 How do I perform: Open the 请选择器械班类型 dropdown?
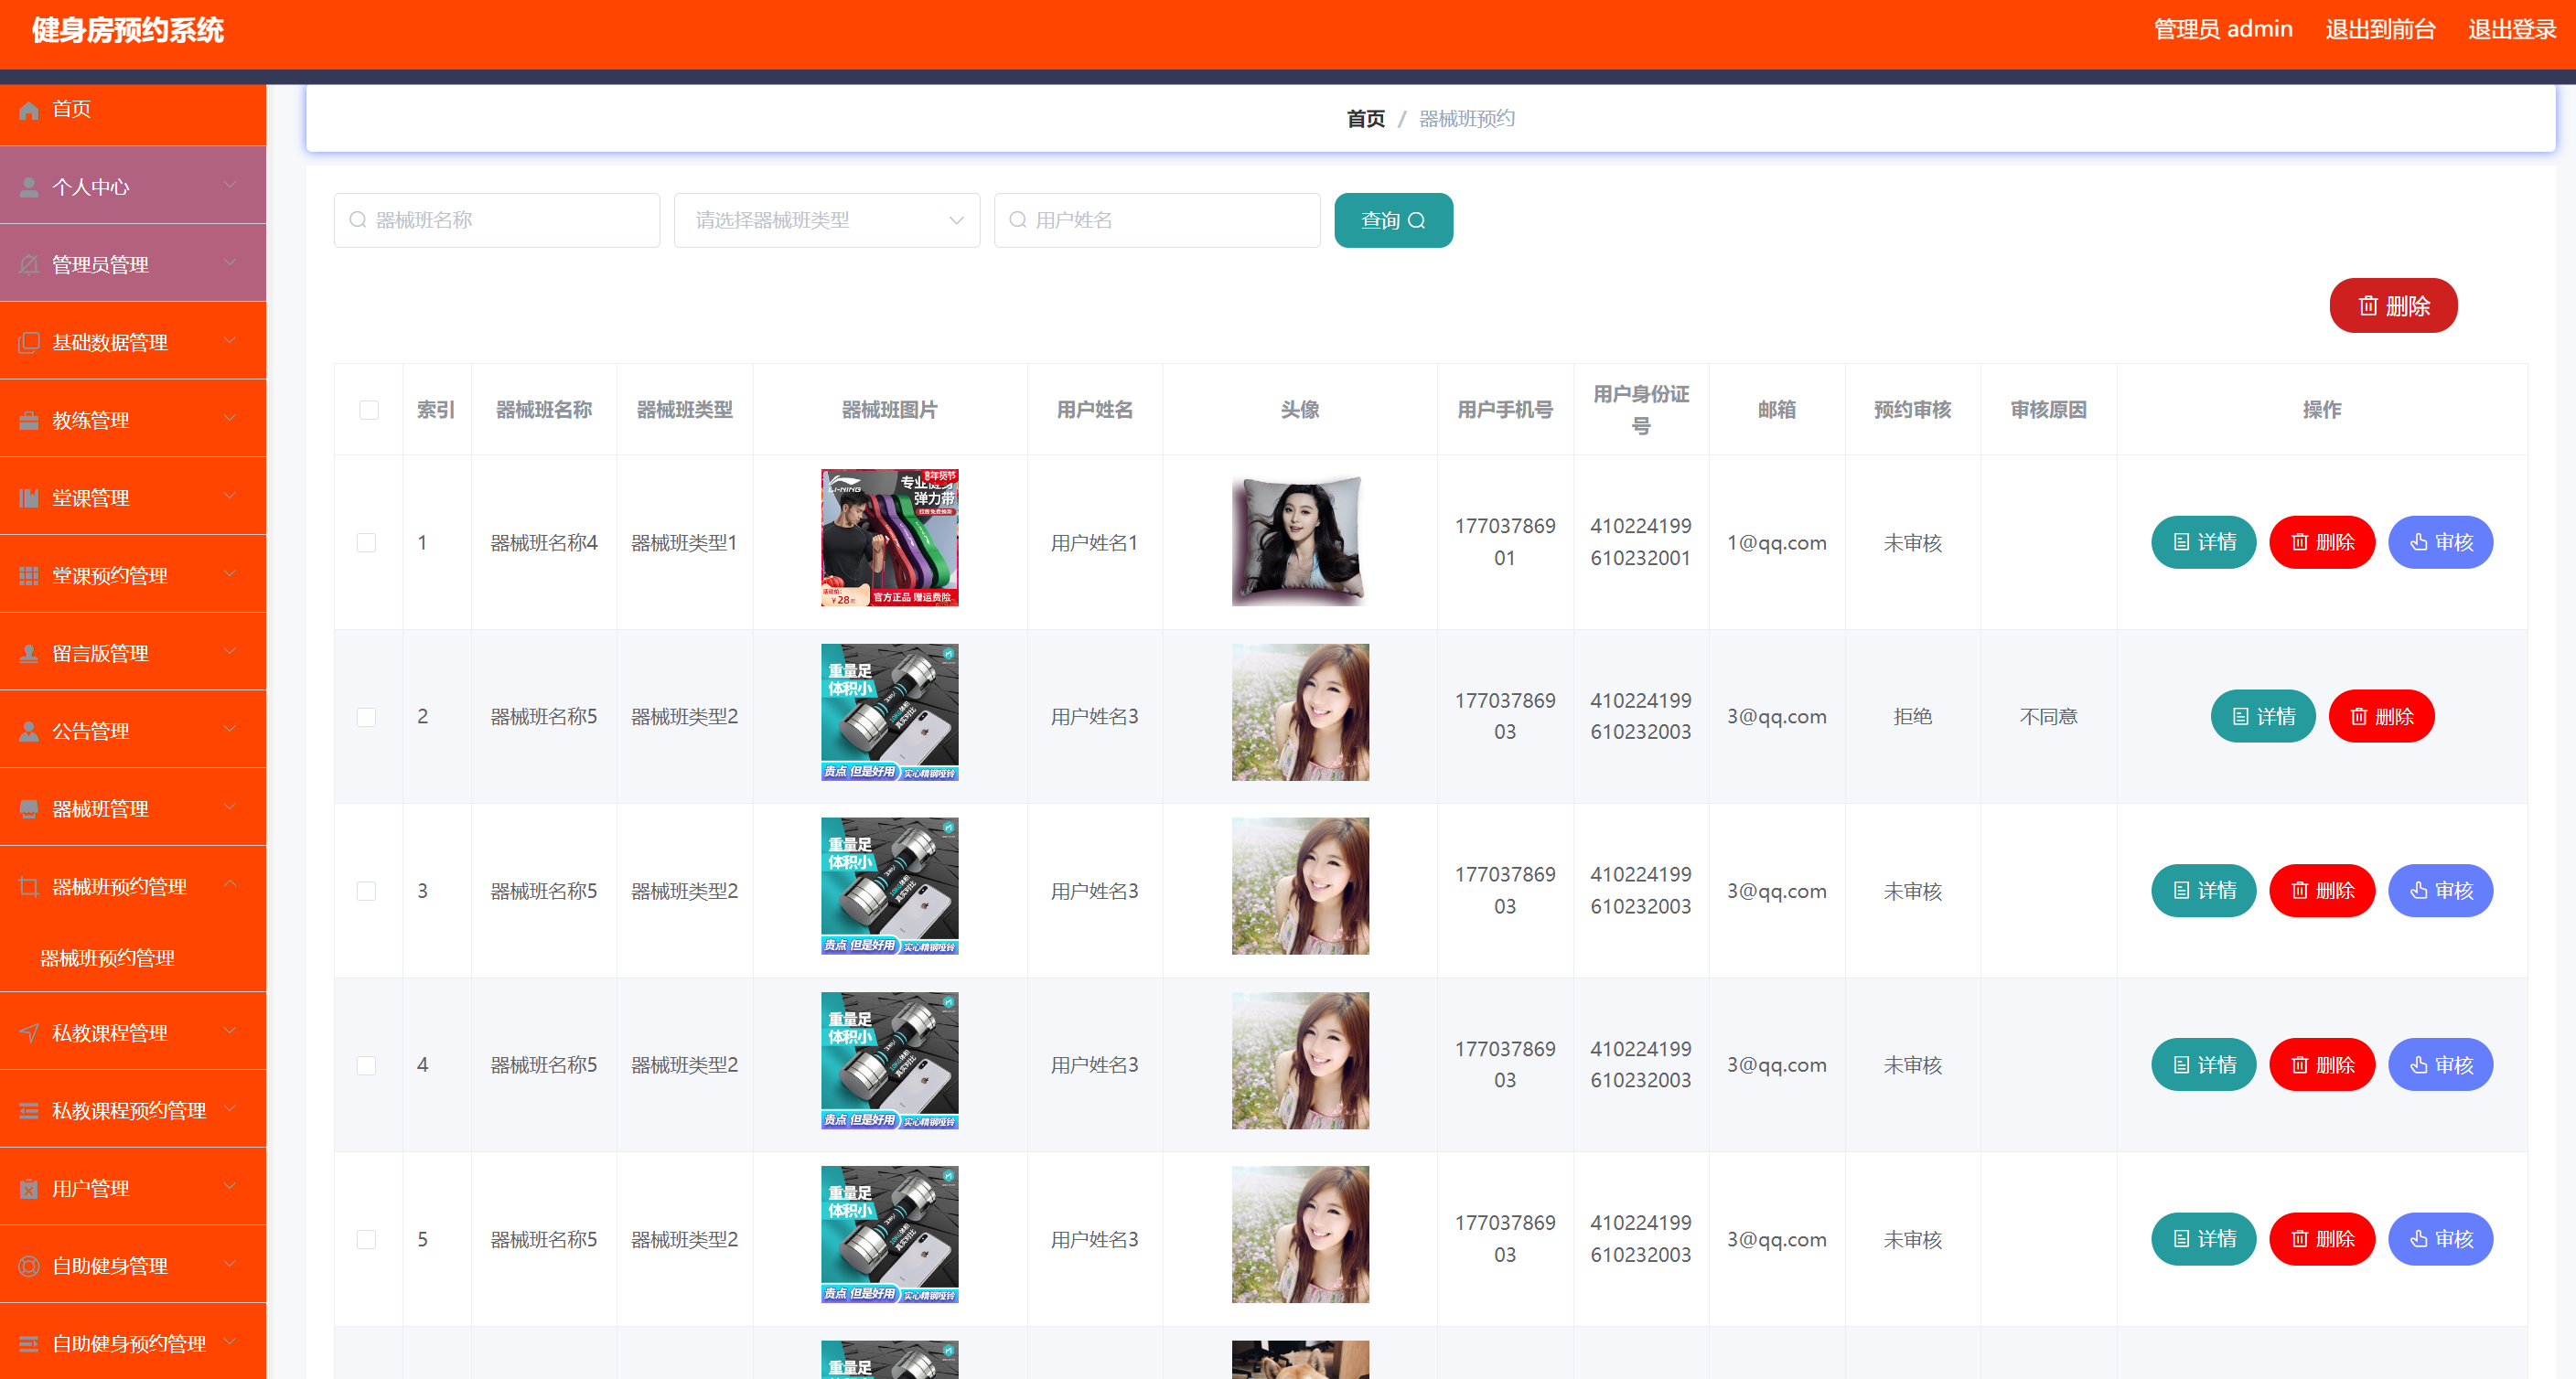pyautogui.click(x=827, y=220)
